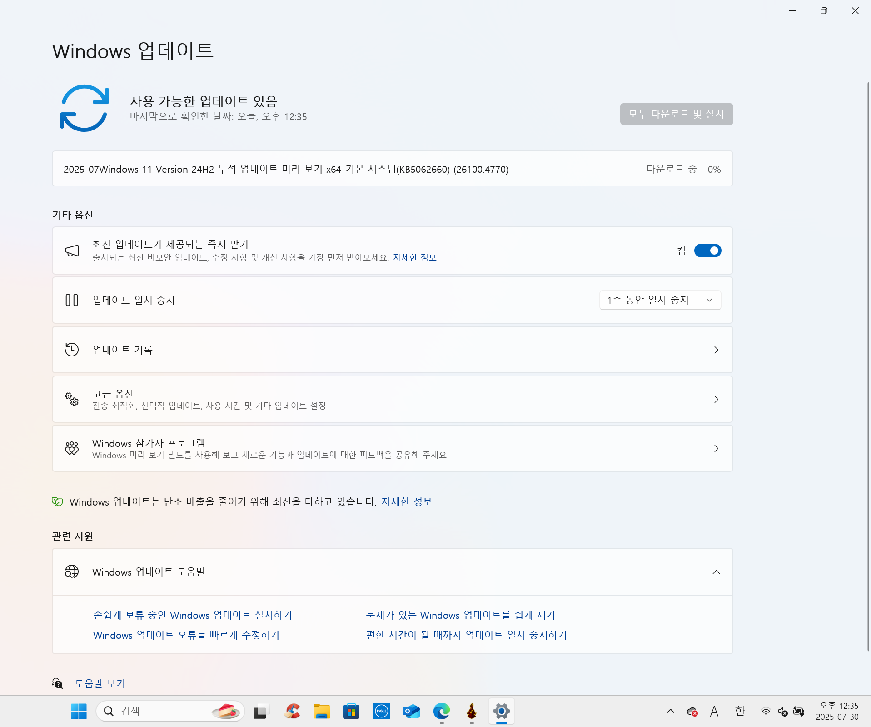The height and width of the screenshot is (727, 871).
Task: Open the clock showing 오후 12:35
Action: [x=837, y=711]
